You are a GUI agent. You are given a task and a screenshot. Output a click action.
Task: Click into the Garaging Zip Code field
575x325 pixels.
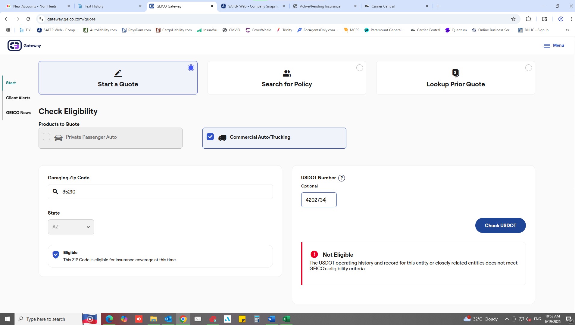pos(160,192)
